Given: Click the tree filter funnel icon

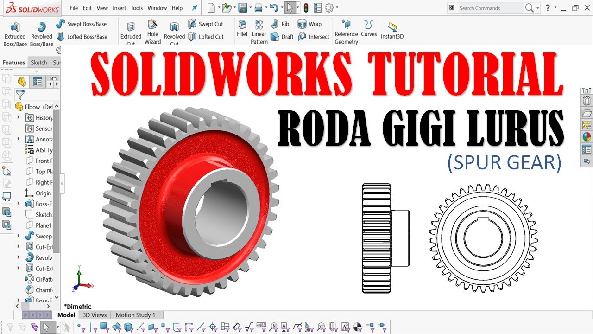Looking at the screenshot, I should click(20, 95).
